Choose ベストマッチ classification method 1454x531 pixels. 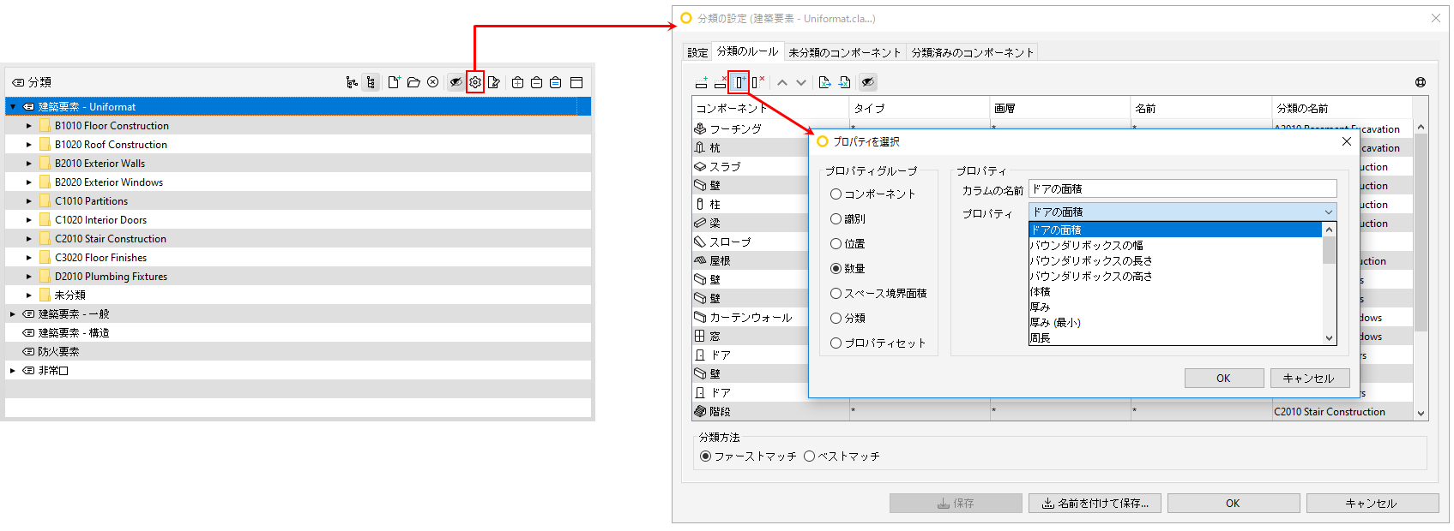tap(809, 456)
